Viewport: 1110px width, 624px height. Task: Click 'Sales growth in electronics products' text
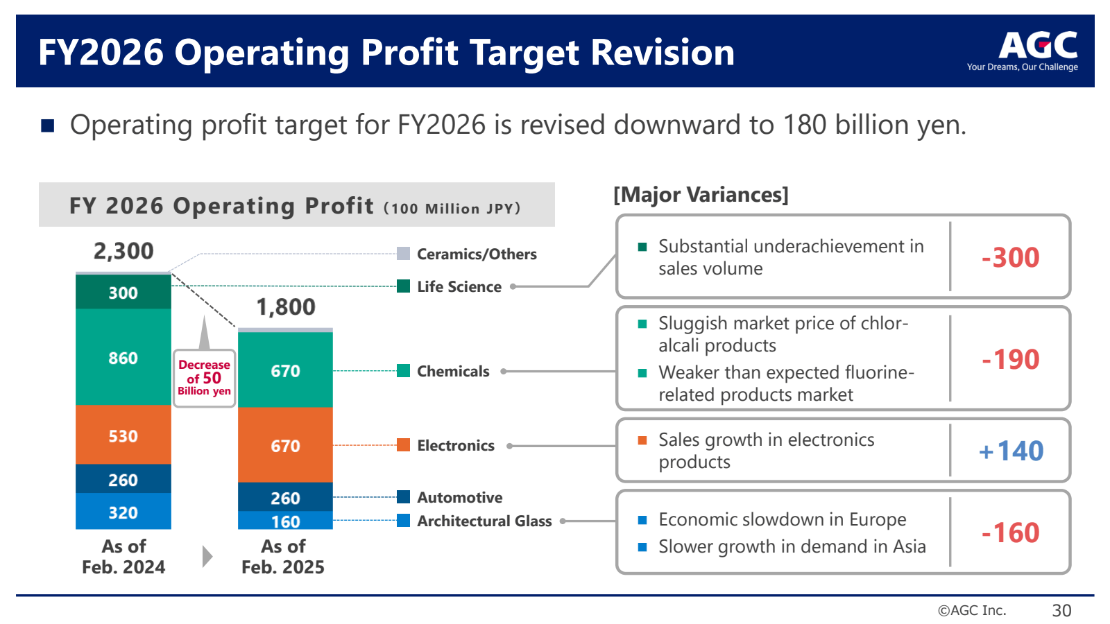point(766,451)
